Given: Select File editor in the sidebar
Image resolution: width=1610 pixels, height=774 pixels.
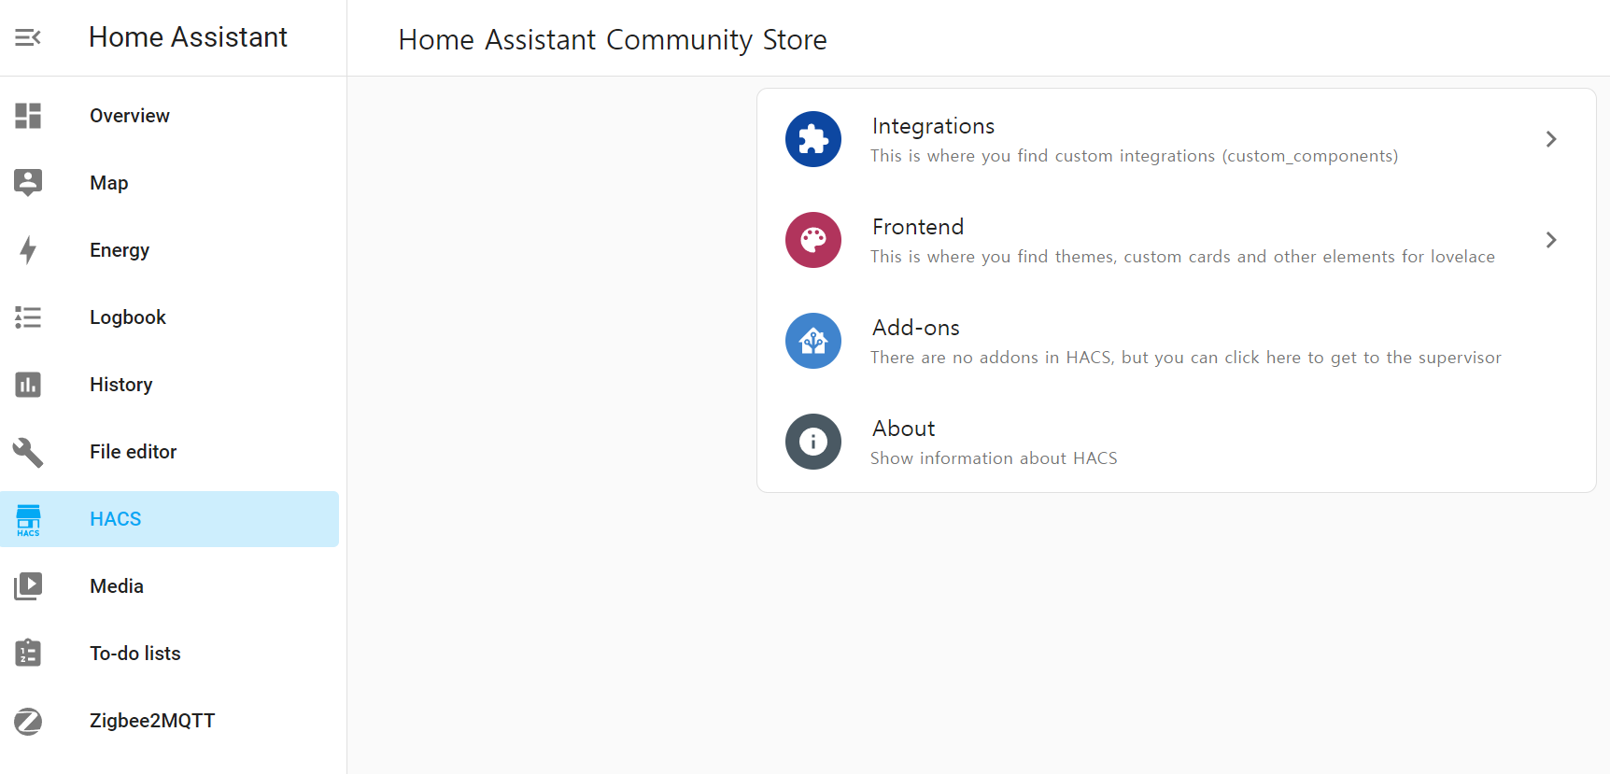Looking at the screenshot, I should click(134, 452).
